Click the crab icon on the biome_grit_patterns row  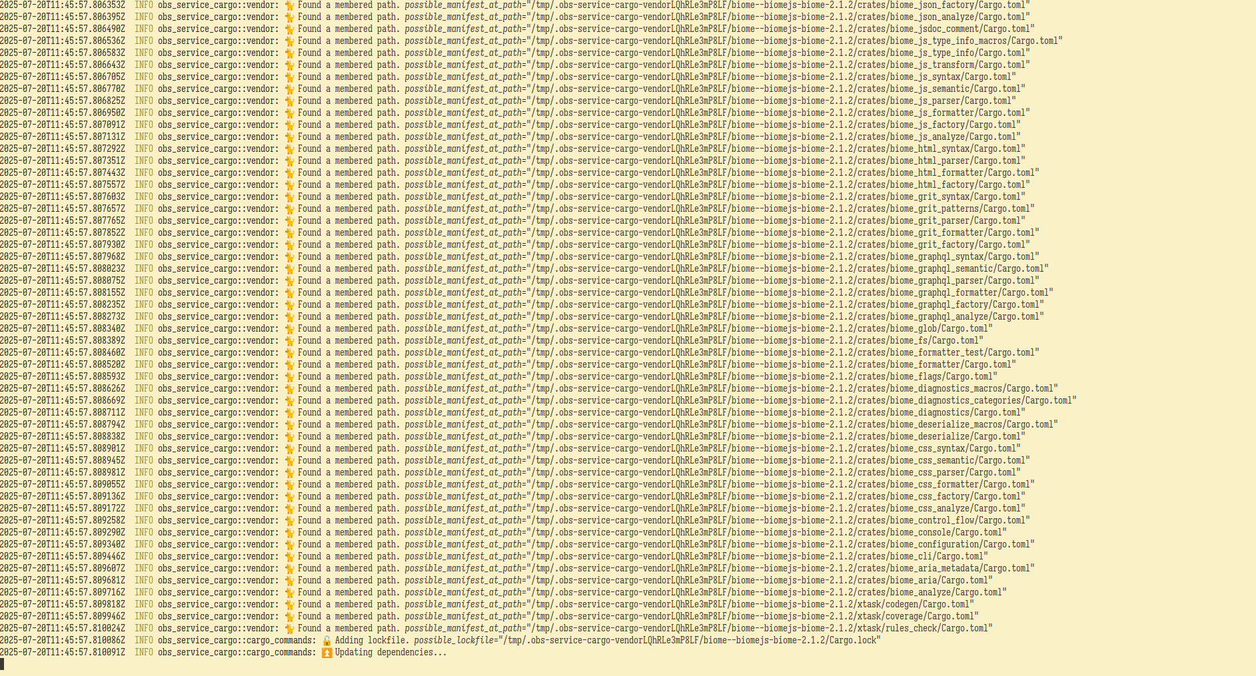point(289,208)
